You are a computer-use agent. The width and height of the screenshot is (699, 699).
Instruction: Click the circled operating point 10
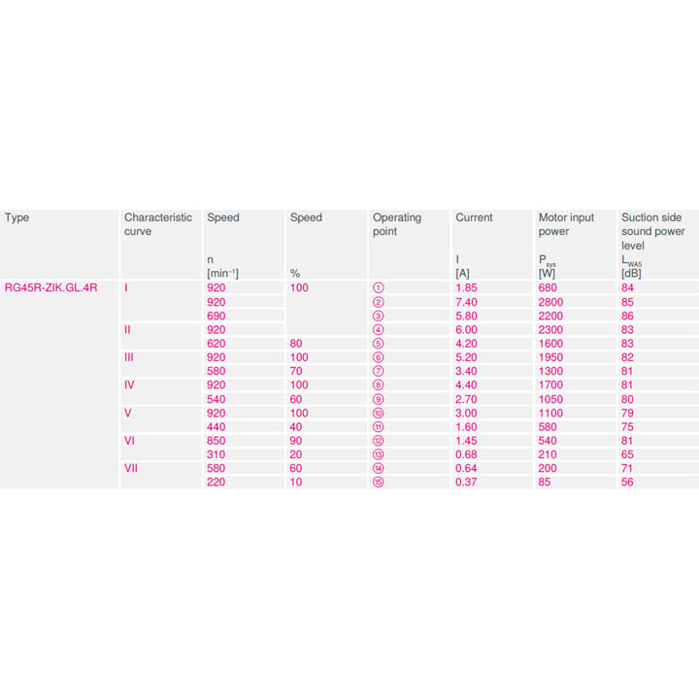click(x=379, y=413)
